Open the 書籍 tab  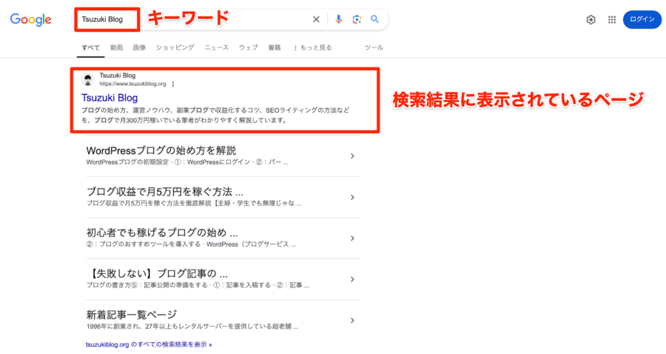click(275, 47)
